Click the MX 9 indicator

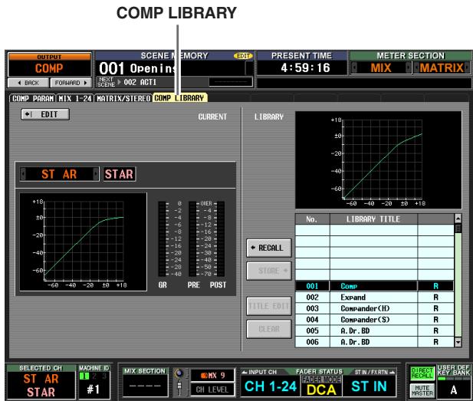(212, 376)
